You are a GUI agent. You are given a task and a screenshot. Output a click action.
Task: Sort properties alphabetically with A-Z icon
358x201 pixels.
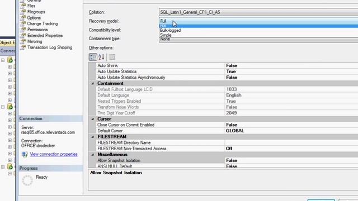click(x=101, y=57)
